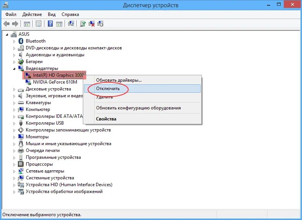Image resolution: width=302 pixels, height=220 pixels.
Task: Open the properties sheet toolbar icon
Action: coord(38,24)
